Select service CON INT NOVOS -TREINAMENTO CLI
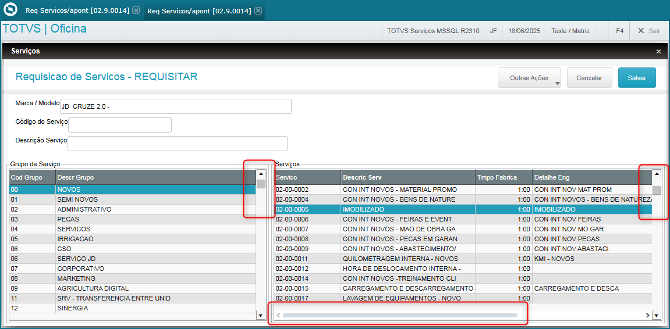 click(x=463, y=278)
